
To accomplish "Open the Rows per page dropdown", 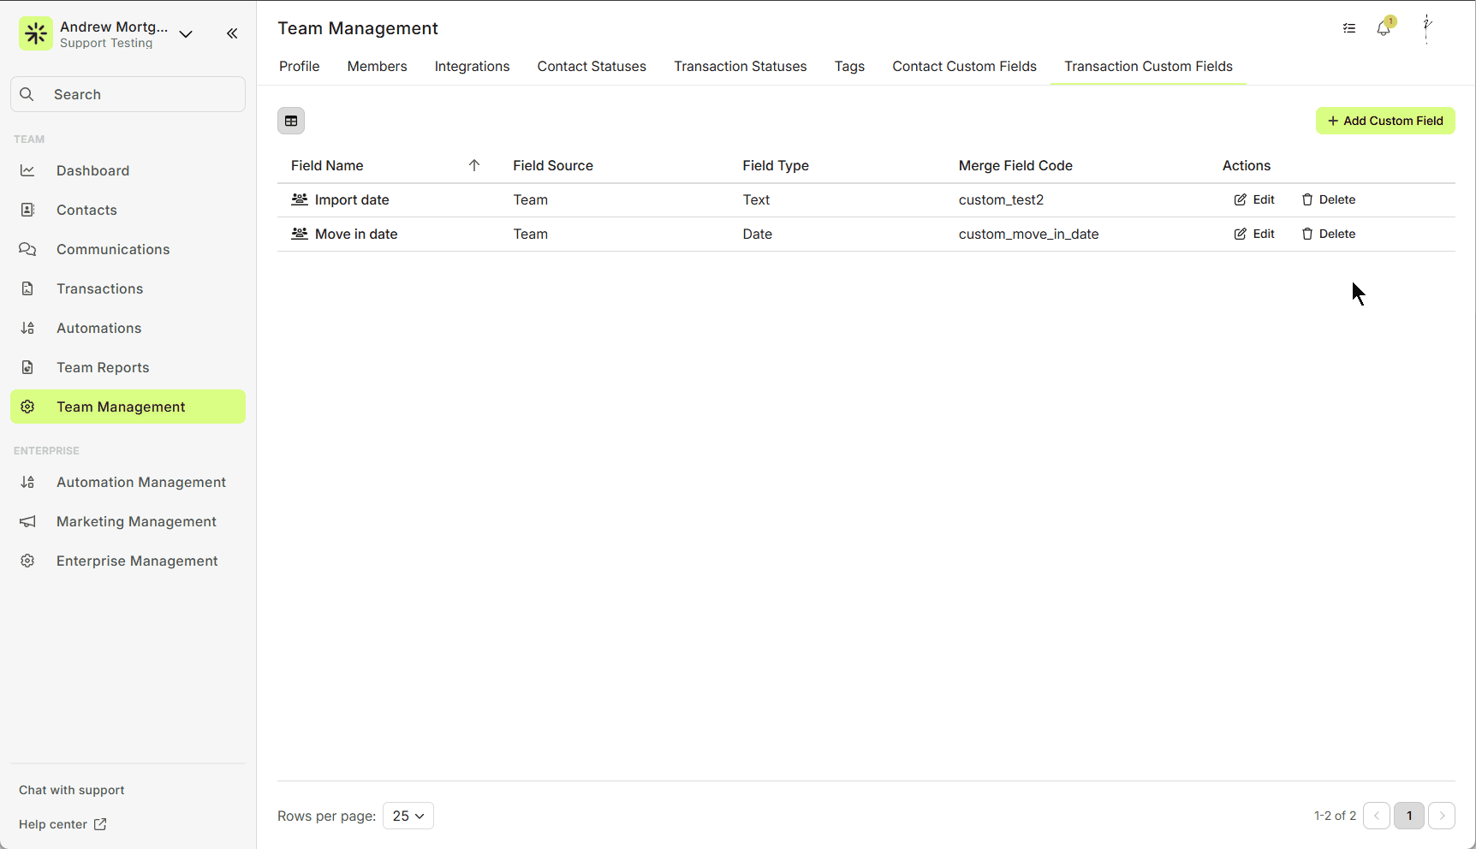I will 408,816.
